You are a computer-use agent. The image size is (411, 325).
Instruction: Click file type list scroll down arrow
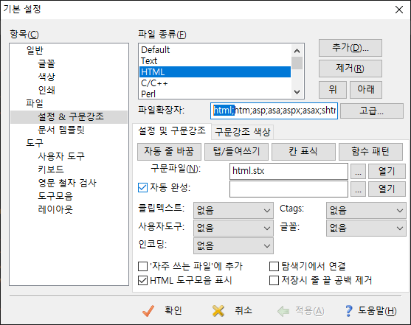297,92
